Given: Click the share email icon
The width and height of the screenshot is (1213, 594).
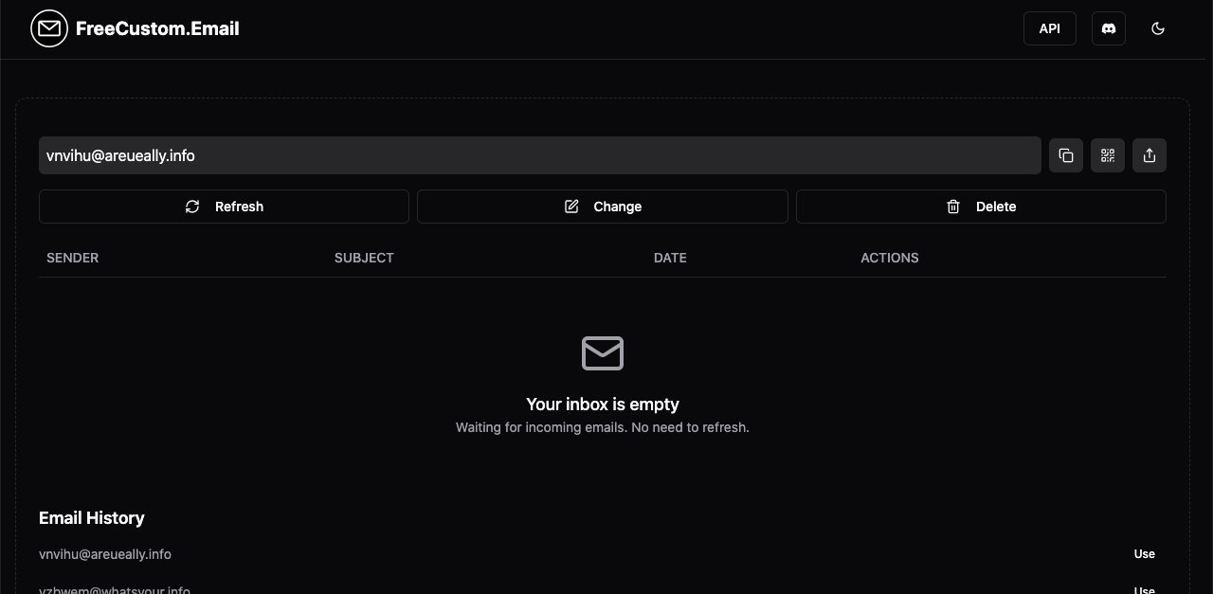Looking at the screenshot, I should tap(1150, 155).
